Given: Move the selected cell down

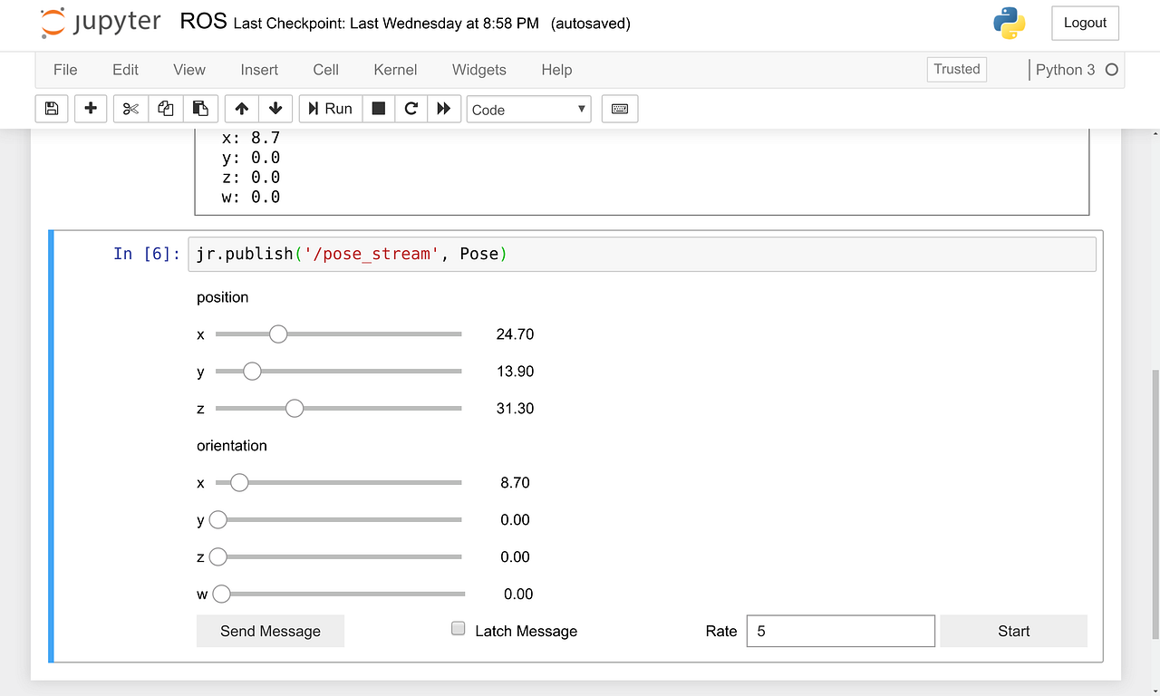Looking at the screenshot, I should click(275, 108).
